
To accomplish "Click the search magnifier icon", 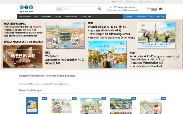I will [x=99, y=9].
